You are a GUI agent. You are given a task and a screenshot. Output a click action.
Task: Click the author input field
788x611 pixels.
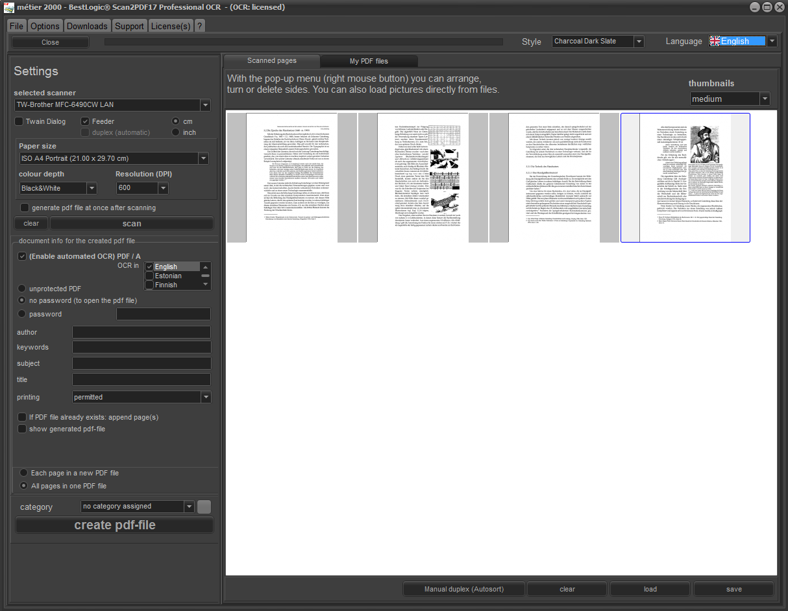point(142,332)
